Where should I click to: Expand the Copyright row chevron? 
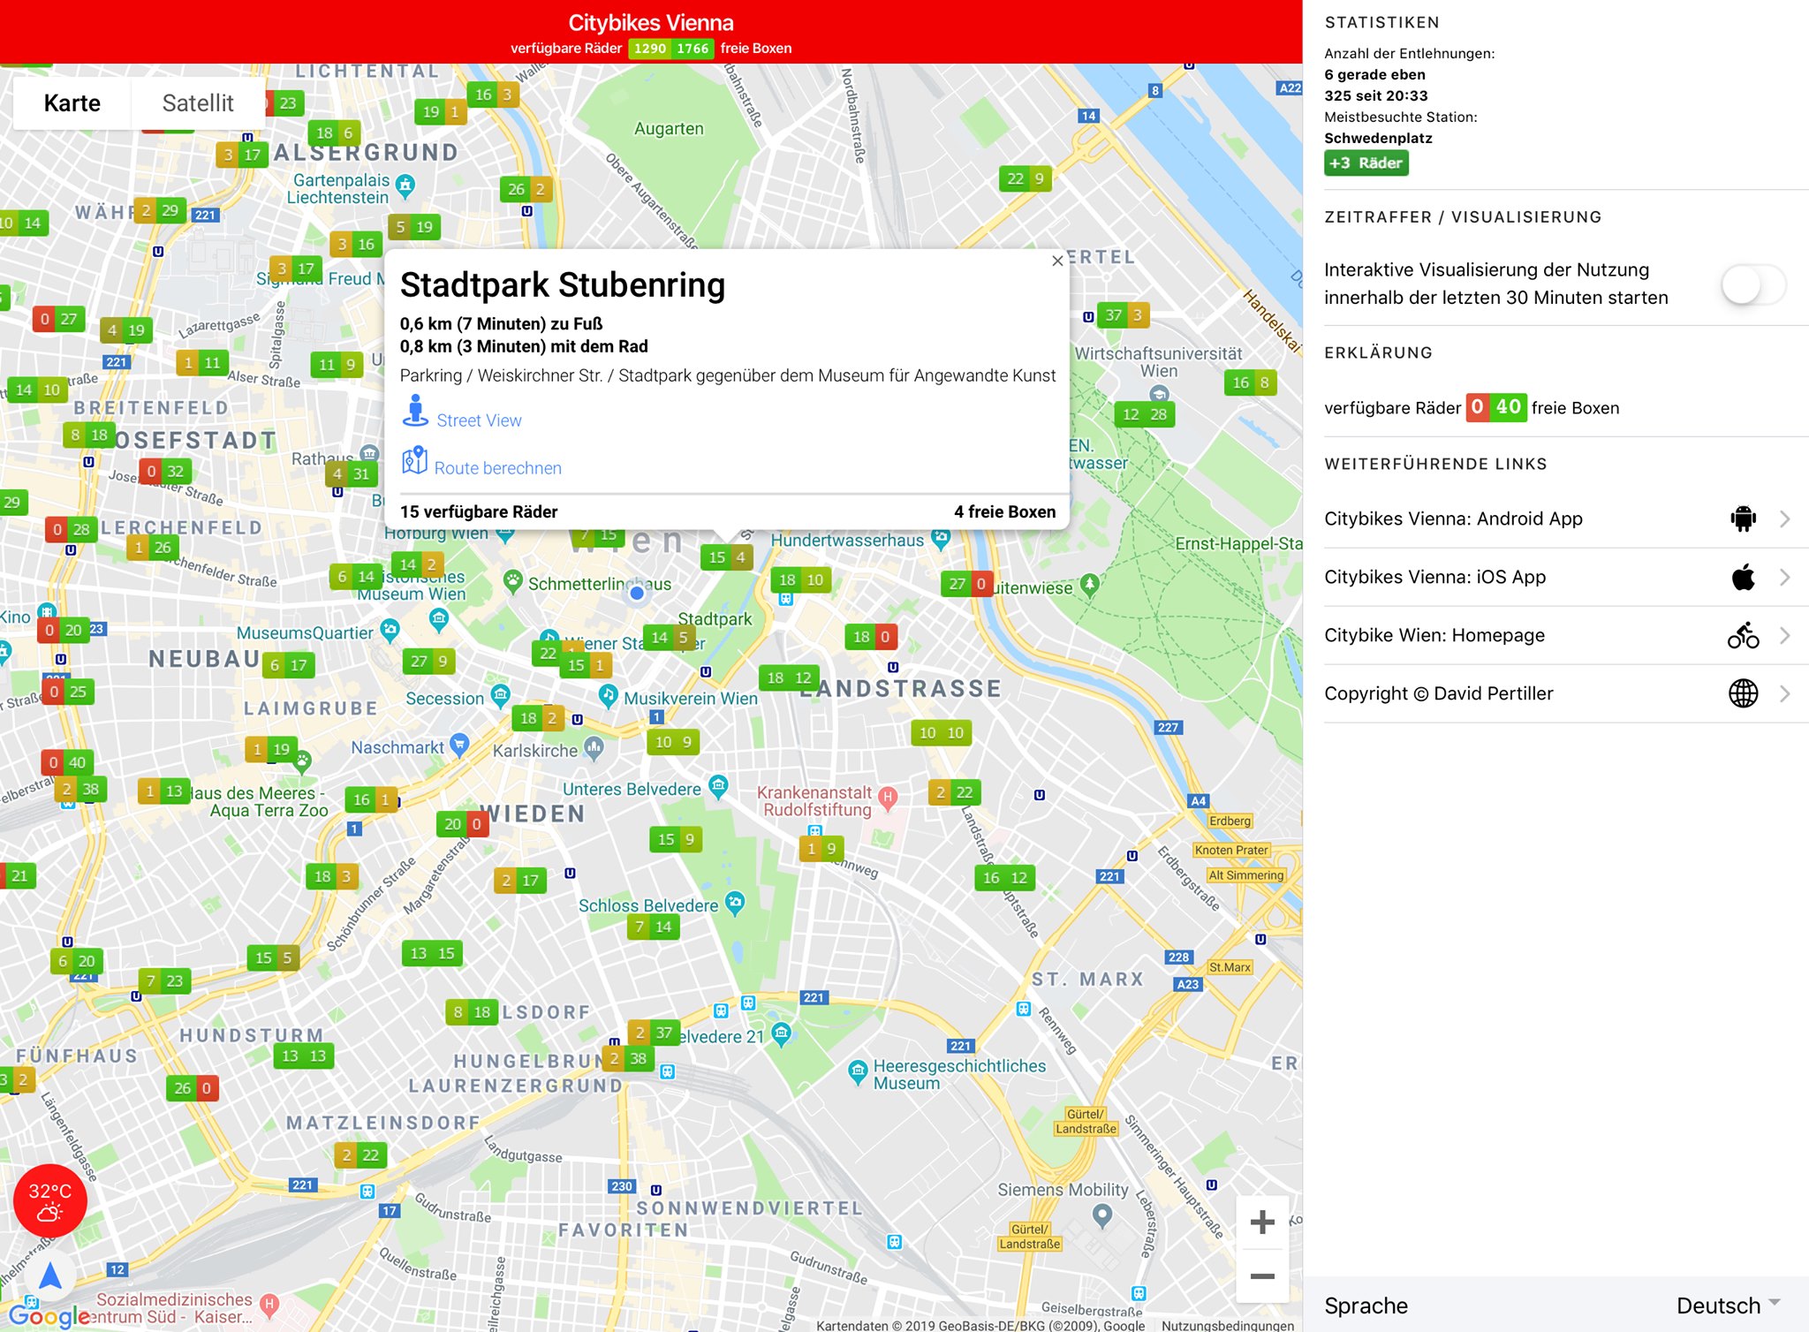(1785, 693)
